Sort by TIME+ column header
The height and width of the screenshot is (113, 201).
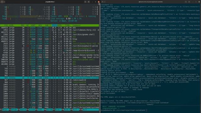68,25
